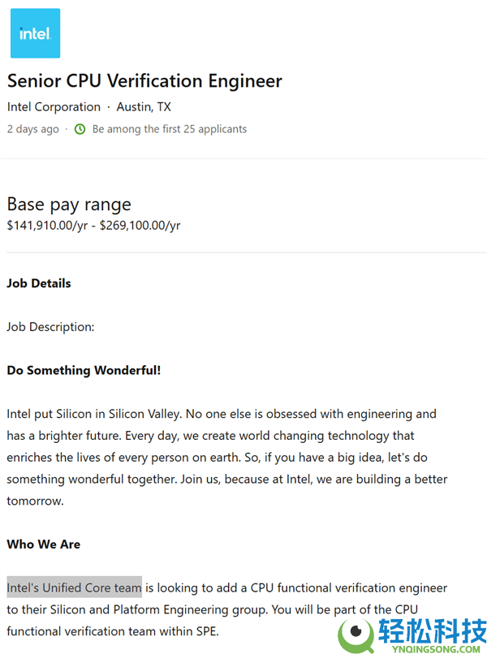Image resolution: width=487 pixels, height=654 pixels.
Task: Click the "2 days ago" posting date
Action: (x=32, y=129)
